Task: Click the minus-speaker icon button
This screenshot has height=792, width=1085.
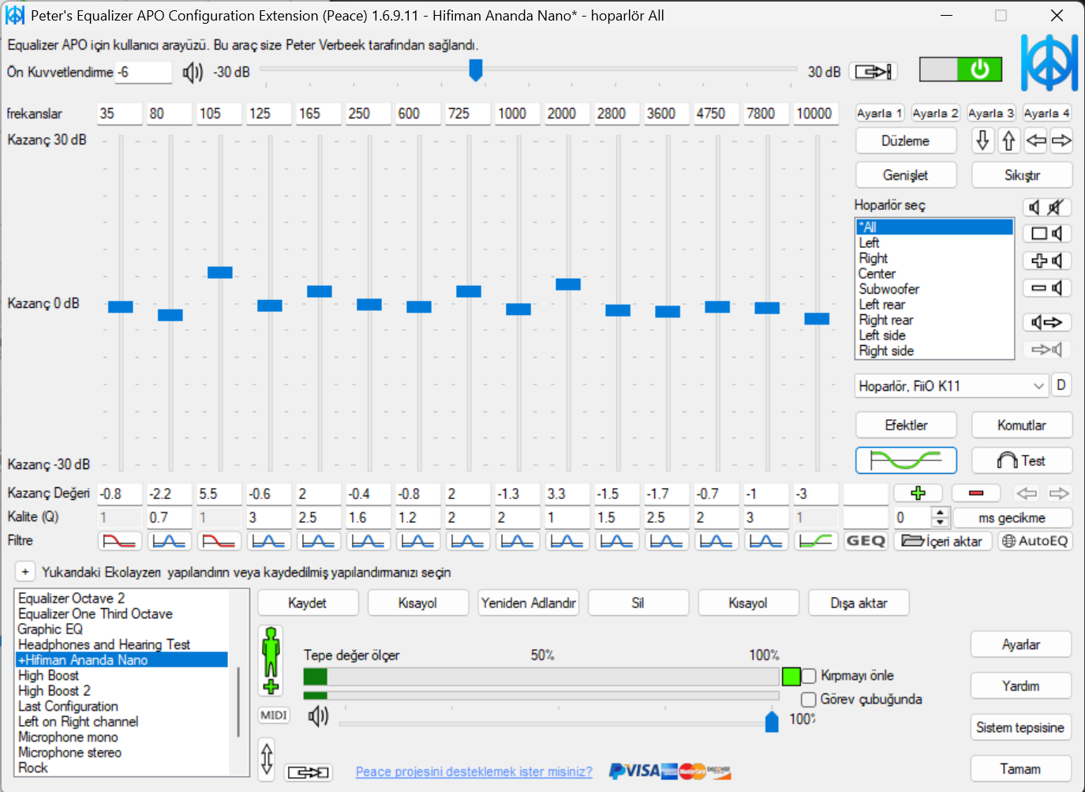Action: 1047,288
